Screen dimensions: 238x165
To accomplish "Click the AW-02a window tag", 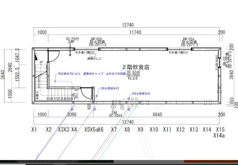I will [189, 39].
